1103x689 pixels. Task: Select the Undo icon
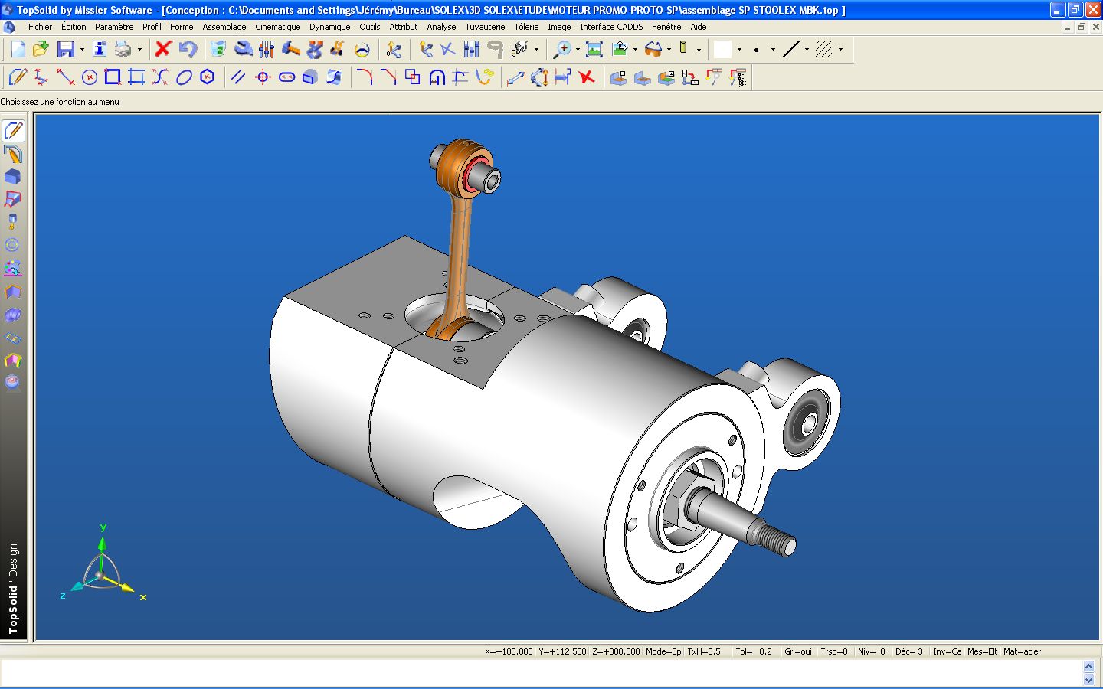pos(188,48)
